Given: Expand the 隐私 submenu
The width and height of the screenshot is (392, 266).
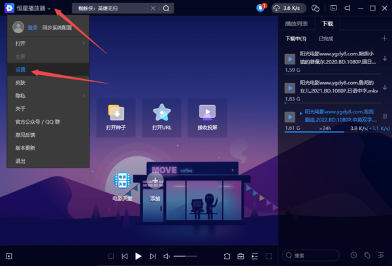Looking at the screenshot, I should click(48, 96).
